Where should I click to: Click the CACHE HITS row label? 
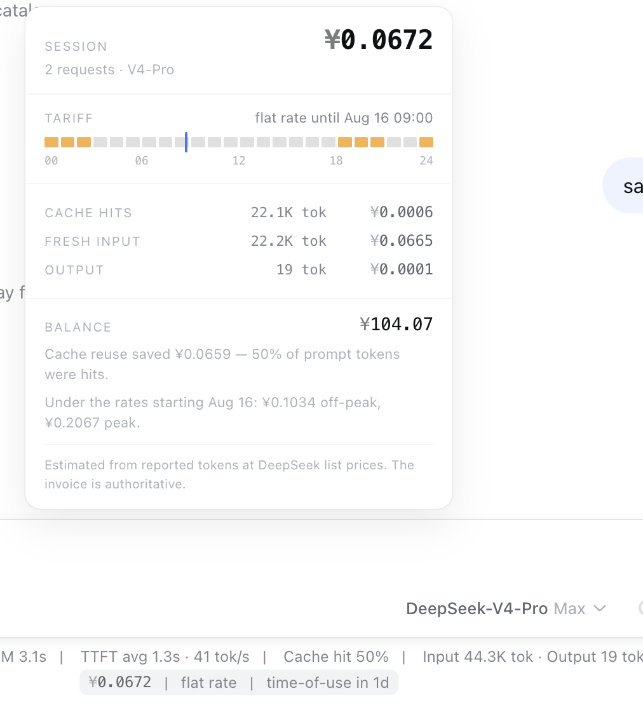click(88, 213)
